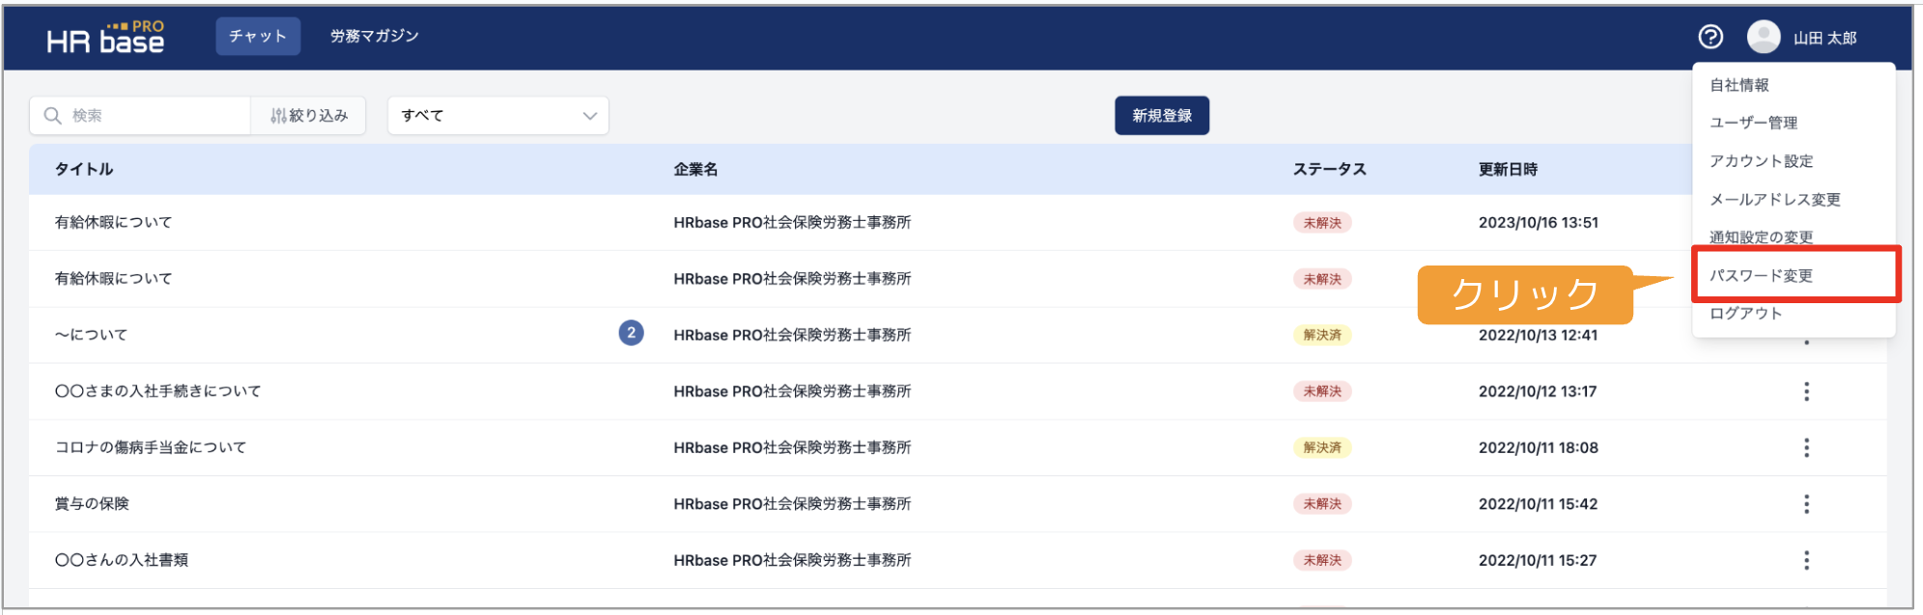Image resolution: width=1923 pixels, height=615 pixels.
Task: Expand the すべて status dropdown
Action: (498, 116)
